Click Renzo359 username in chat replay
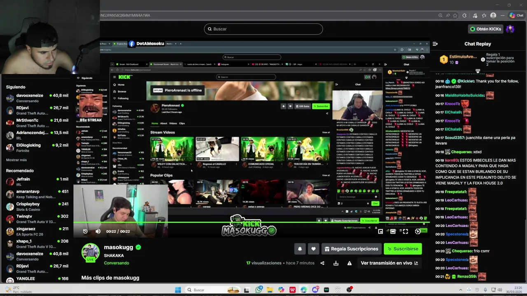Image resolution: width=527 pixels, height=296 pixels. 466,277
